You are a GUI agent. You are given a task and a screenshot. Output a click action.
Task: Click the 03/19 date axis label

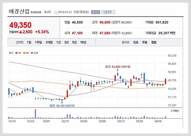point(121,121)
